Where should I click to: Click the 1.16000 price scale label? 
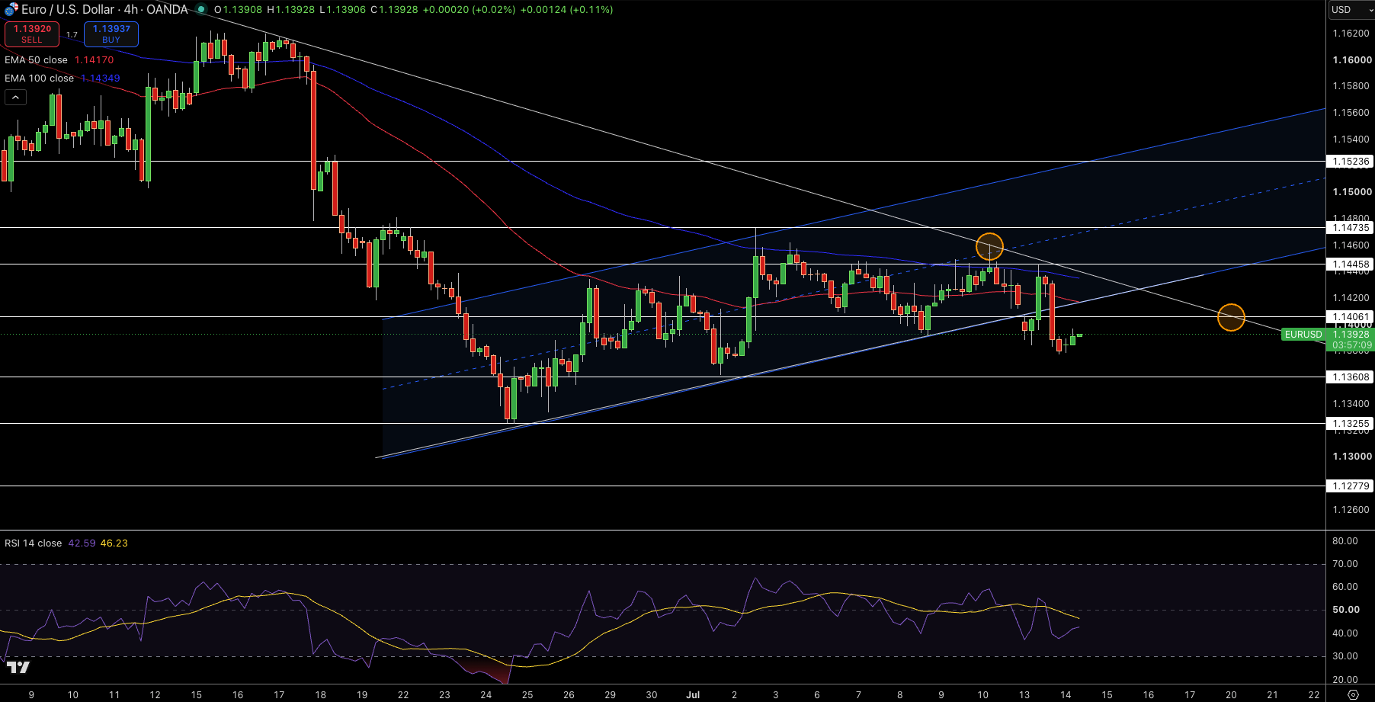1351,60
